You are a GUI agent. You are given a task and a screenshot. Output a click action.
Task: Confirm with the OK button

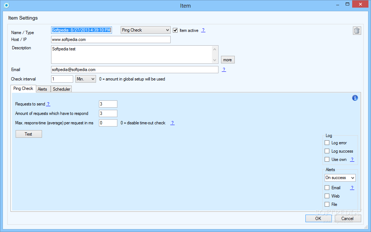pos(318,219)
